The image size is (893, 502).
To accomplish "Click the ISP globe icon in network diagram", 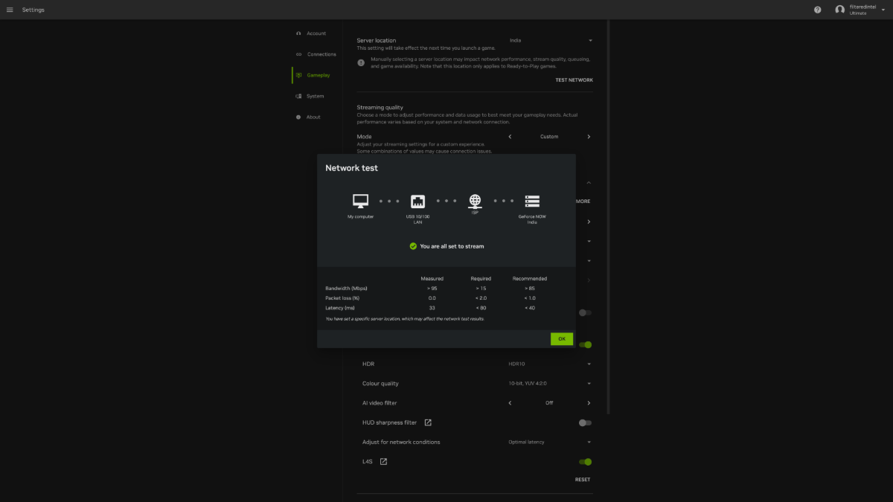I will [x=475, y=200].
